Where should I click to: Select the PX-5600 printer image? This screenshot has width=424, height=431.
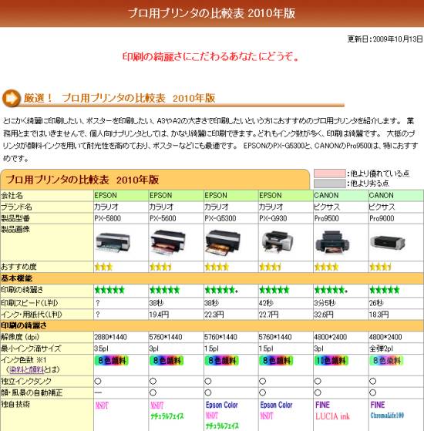coord(167,242)
